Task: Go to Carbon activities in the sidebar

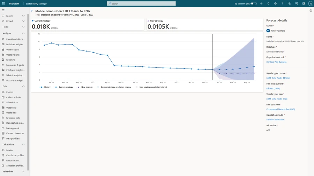Action: click(14, 97)
